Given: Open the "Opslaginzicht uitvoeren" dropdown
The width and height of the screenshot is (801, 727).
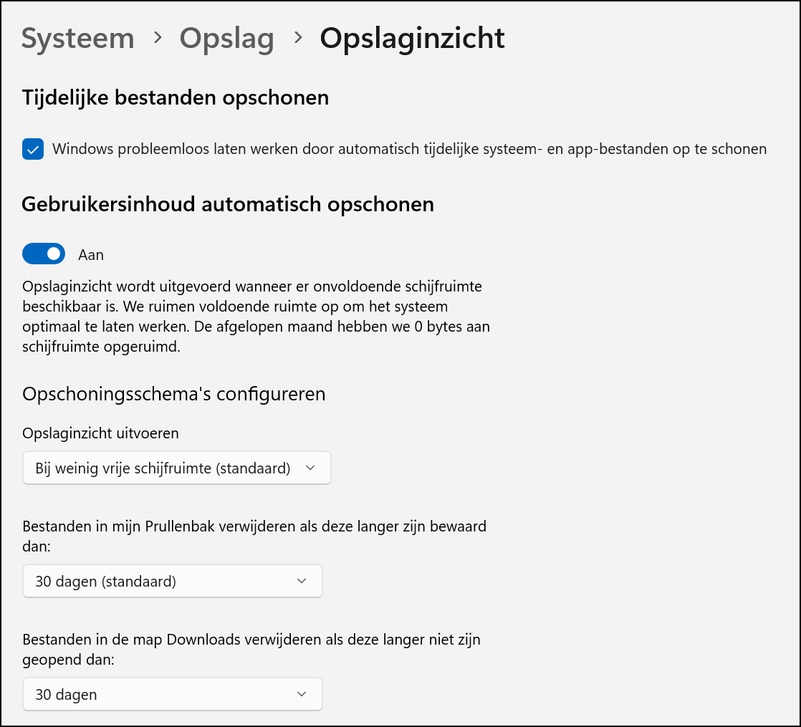Looking at the screenshot, I should pos(176,467).
